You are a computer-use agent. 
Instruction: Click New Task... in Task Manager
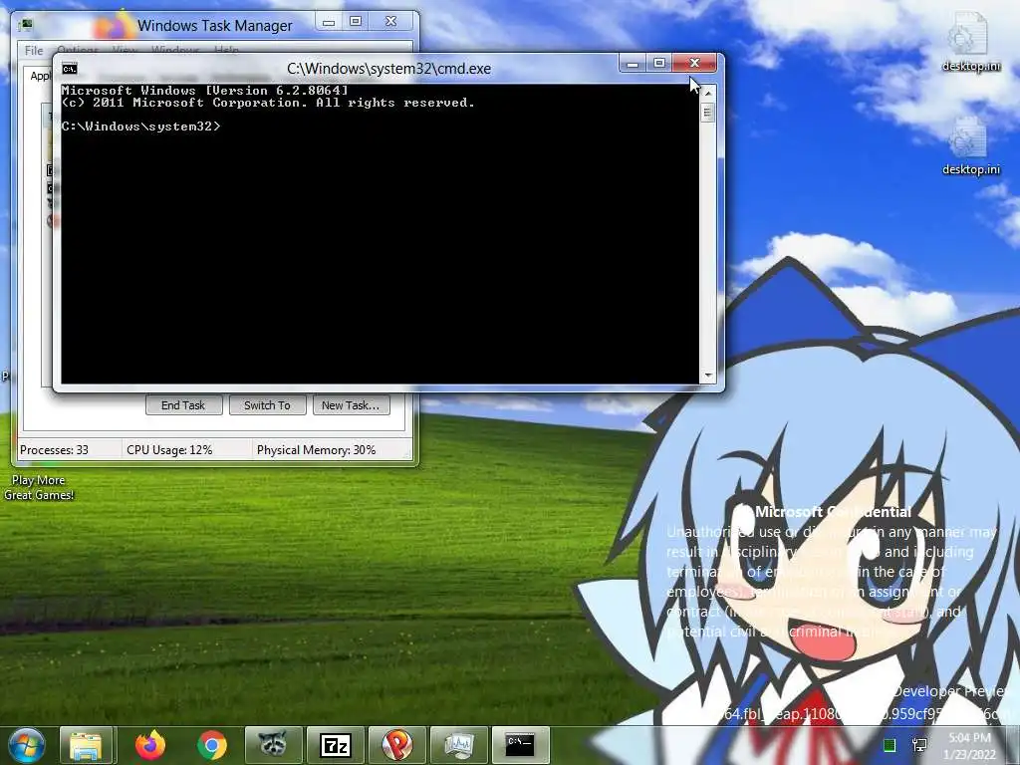[351, 405]
